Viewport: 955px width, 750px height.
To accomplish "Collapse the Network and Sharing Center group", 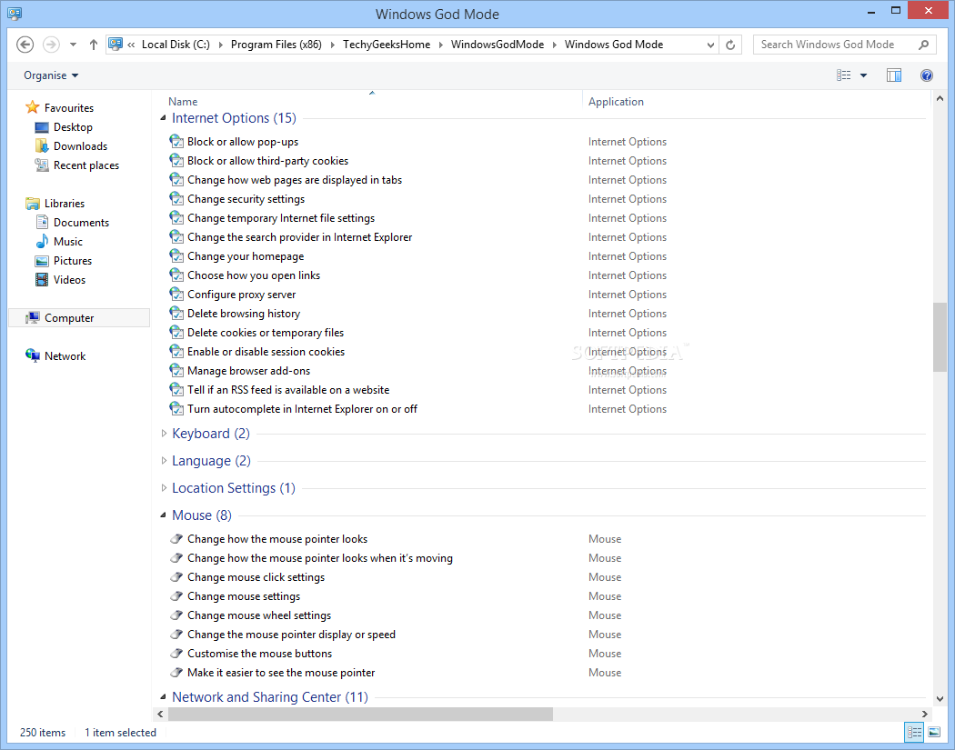I will 163,697.
